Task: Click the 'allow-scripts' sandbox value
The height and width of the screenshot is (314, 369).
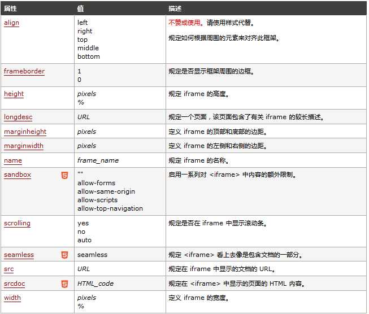Action: pyautogui.click(x=97, y=200)
